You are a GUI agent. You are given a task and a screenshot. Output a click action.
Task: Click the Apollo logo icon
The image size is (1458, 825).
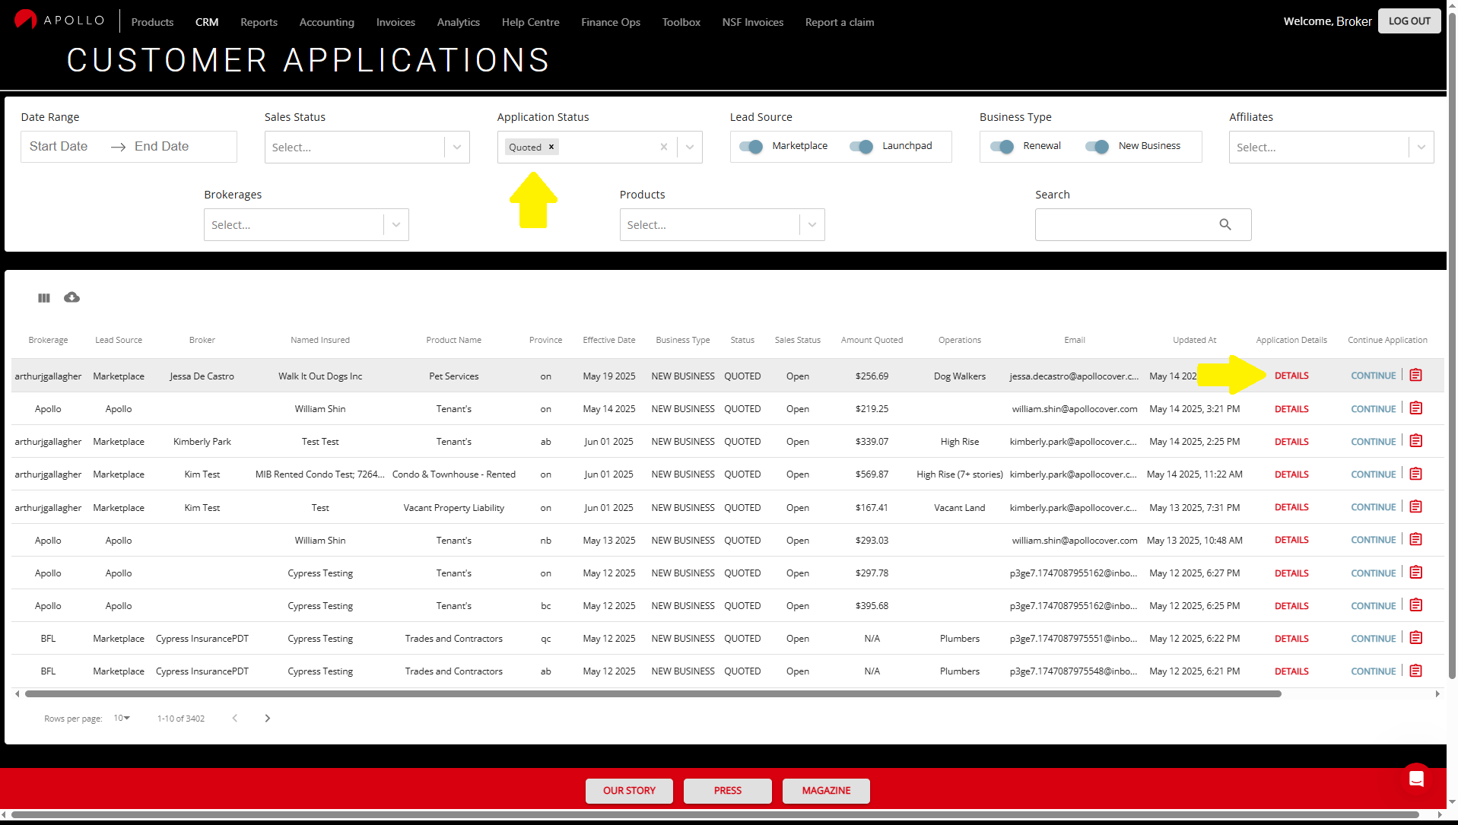coord(25,20)
